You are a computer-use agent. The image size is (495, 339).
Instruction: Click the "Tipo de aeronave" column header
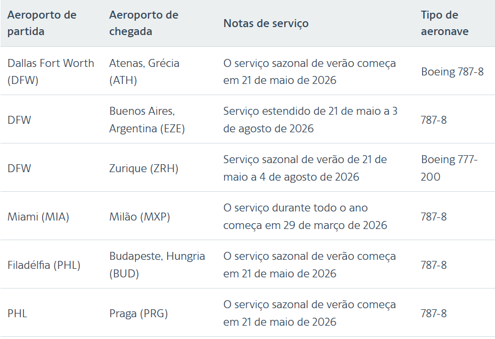(445, 23)
